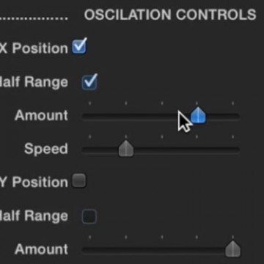Click the OSCILATION CONTROLS header

tap(170, 15)
